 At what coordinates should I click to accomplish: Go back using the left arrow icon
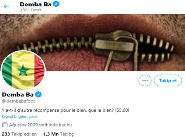pyautogui.click(x=6, y=6)
